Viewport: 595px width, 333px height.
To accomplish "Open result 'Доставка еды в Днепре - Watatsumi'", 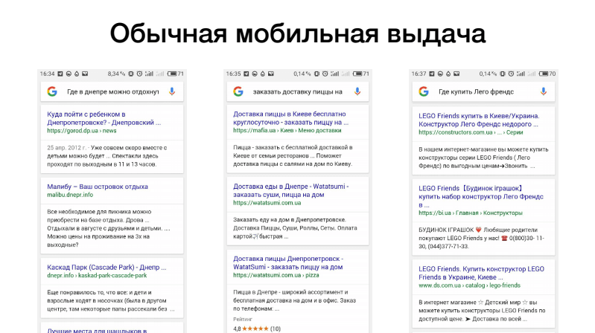I will point(290,190).
